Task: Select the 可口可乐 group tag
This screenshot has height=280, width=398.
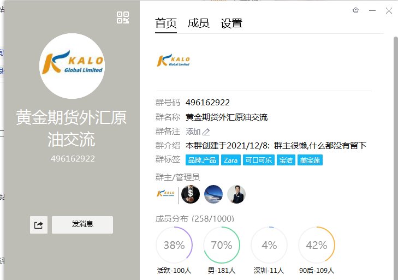Action: 259,160
